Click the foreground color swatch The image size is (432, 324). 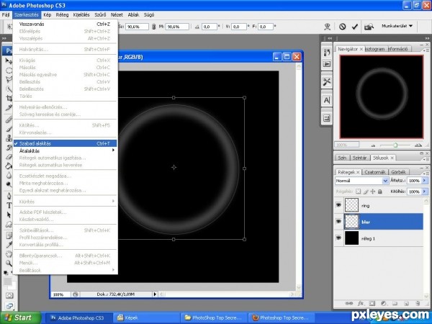(x=7, y=282)
